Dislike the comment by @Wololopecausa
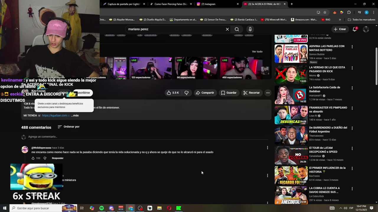The width and height of the screenshot is (378, 212). [45, 158]
